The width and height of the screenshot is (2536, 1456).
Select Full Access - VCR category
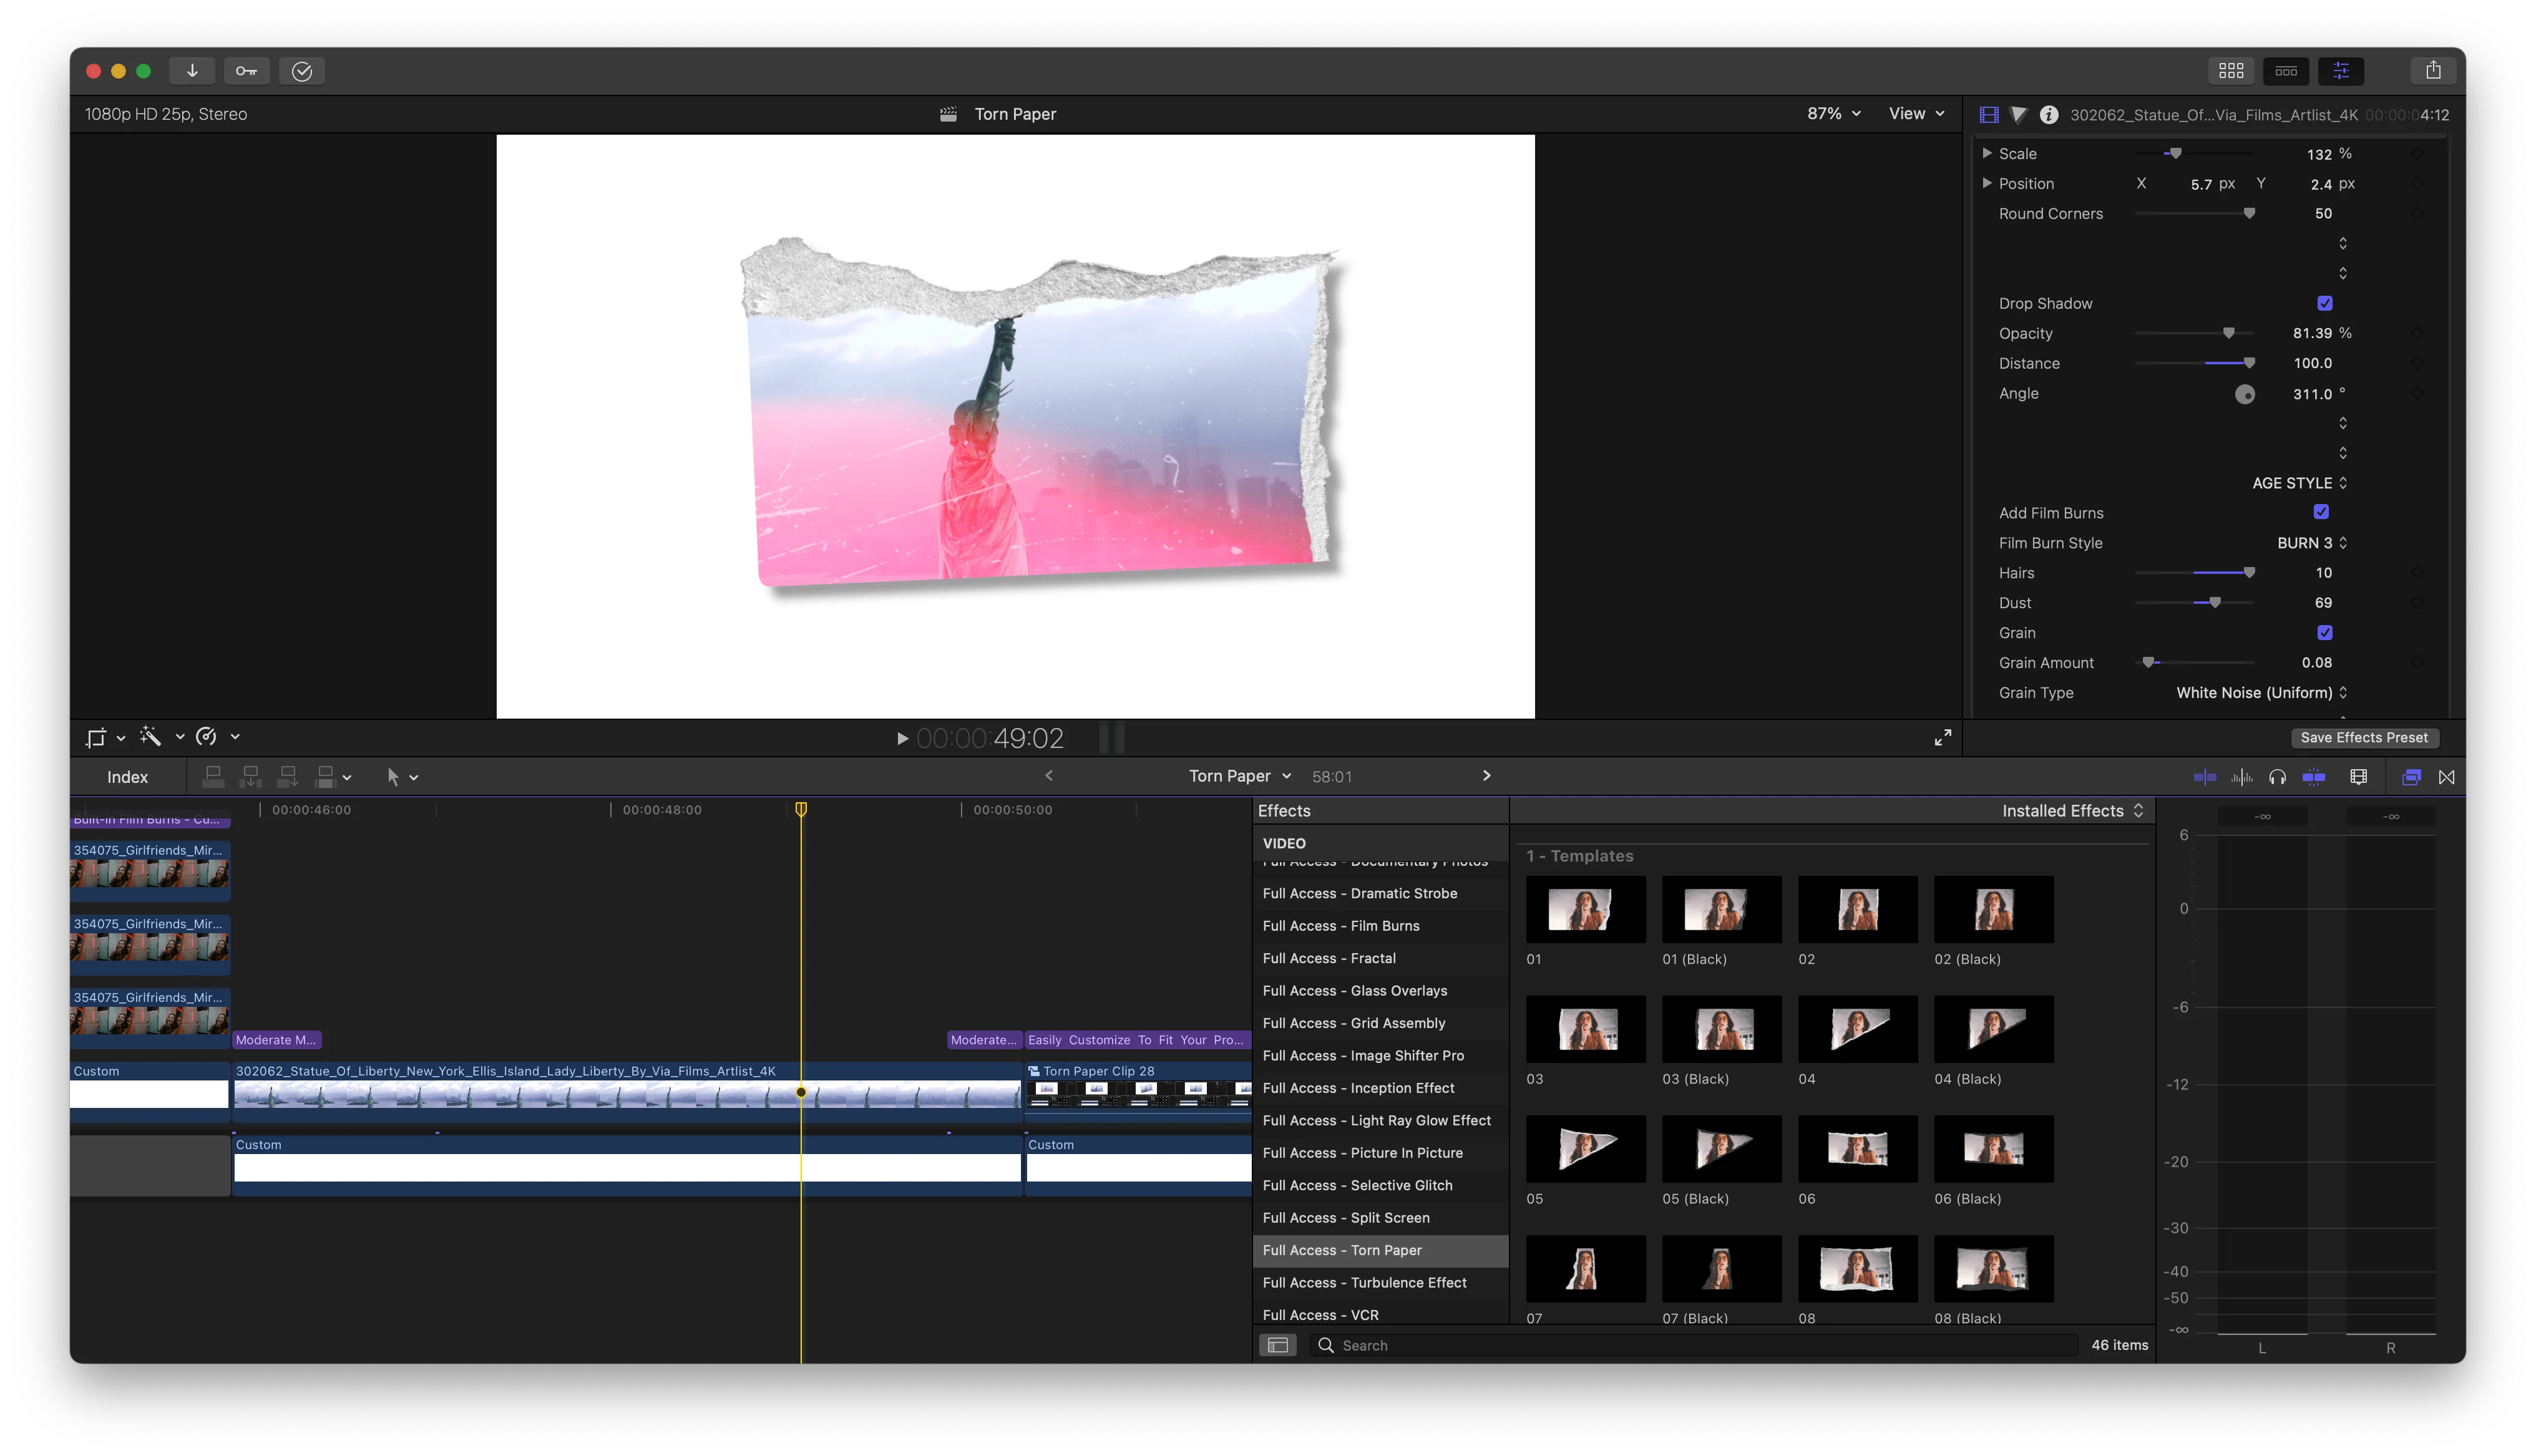click(1380, 1315)
